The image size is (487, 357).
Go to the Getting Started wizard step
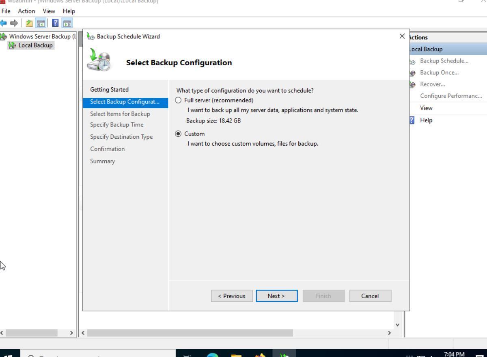click(x=109, y=90)
